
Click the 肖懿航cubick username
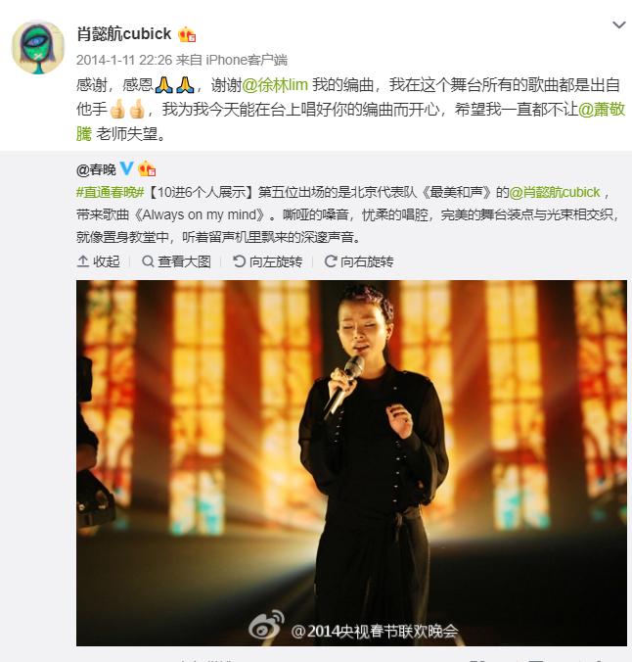tap(123, 33)
